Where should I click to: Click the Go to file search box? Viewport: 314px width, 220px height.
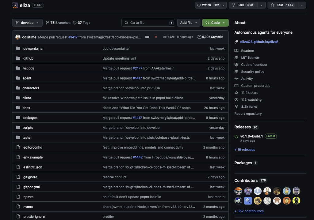point(148,23)
